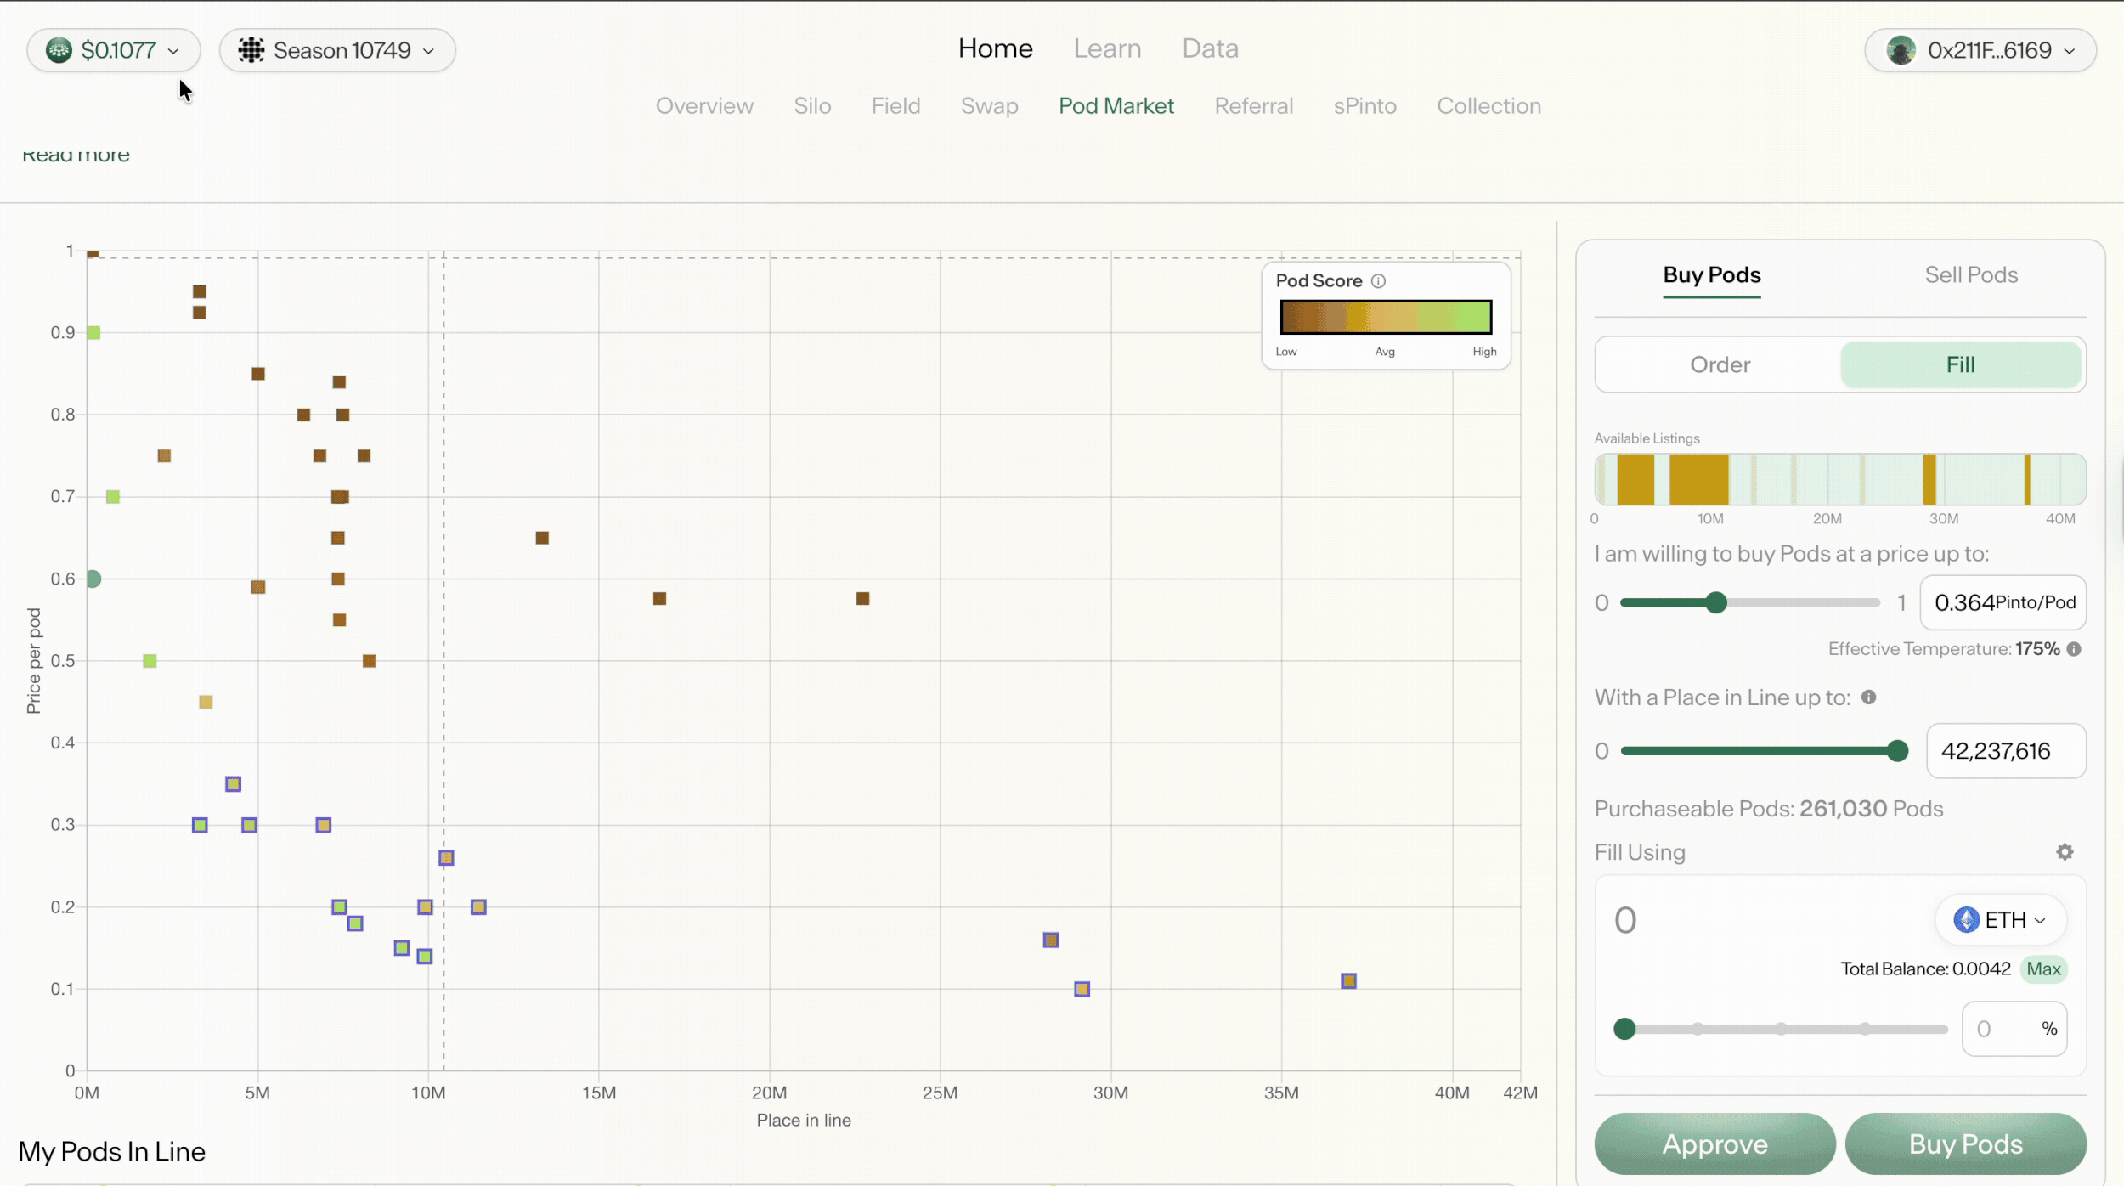Click the wallet avatar icon
The image size is (2124, 1186).
click(x=1901, y=50)
